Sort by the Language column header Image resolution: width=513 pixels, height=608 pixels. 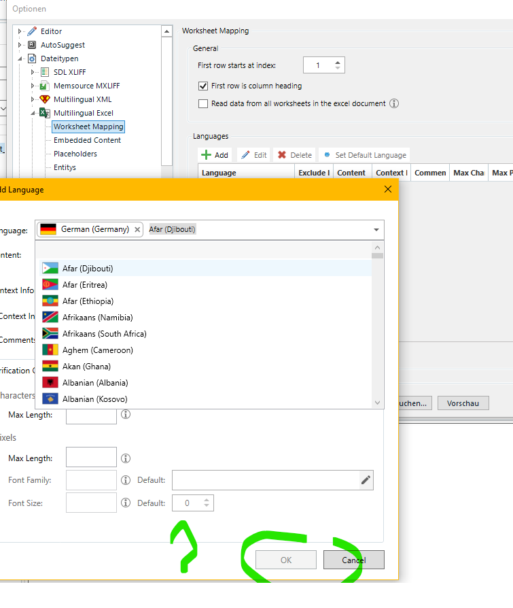coord(247,173)
